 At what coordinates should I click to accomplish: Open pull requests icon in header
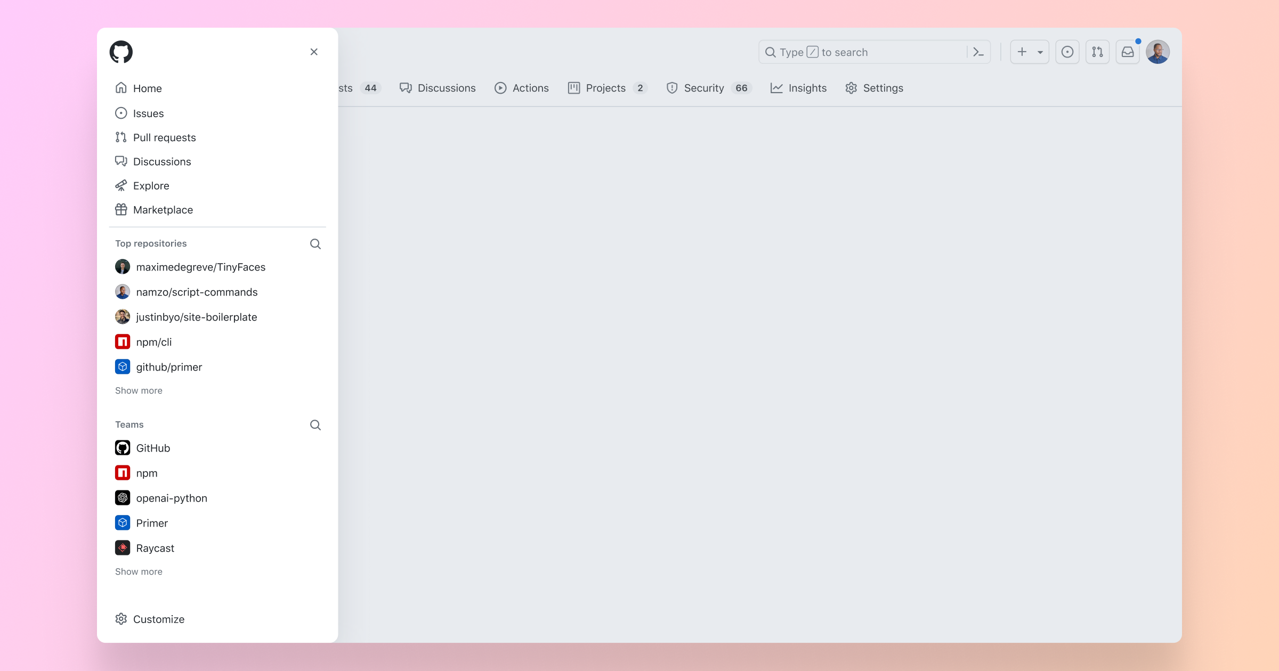click(1097, 52)
